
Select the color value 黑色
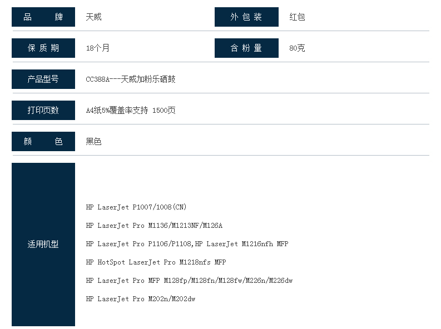pyautogui.click(x=93, y=141)
